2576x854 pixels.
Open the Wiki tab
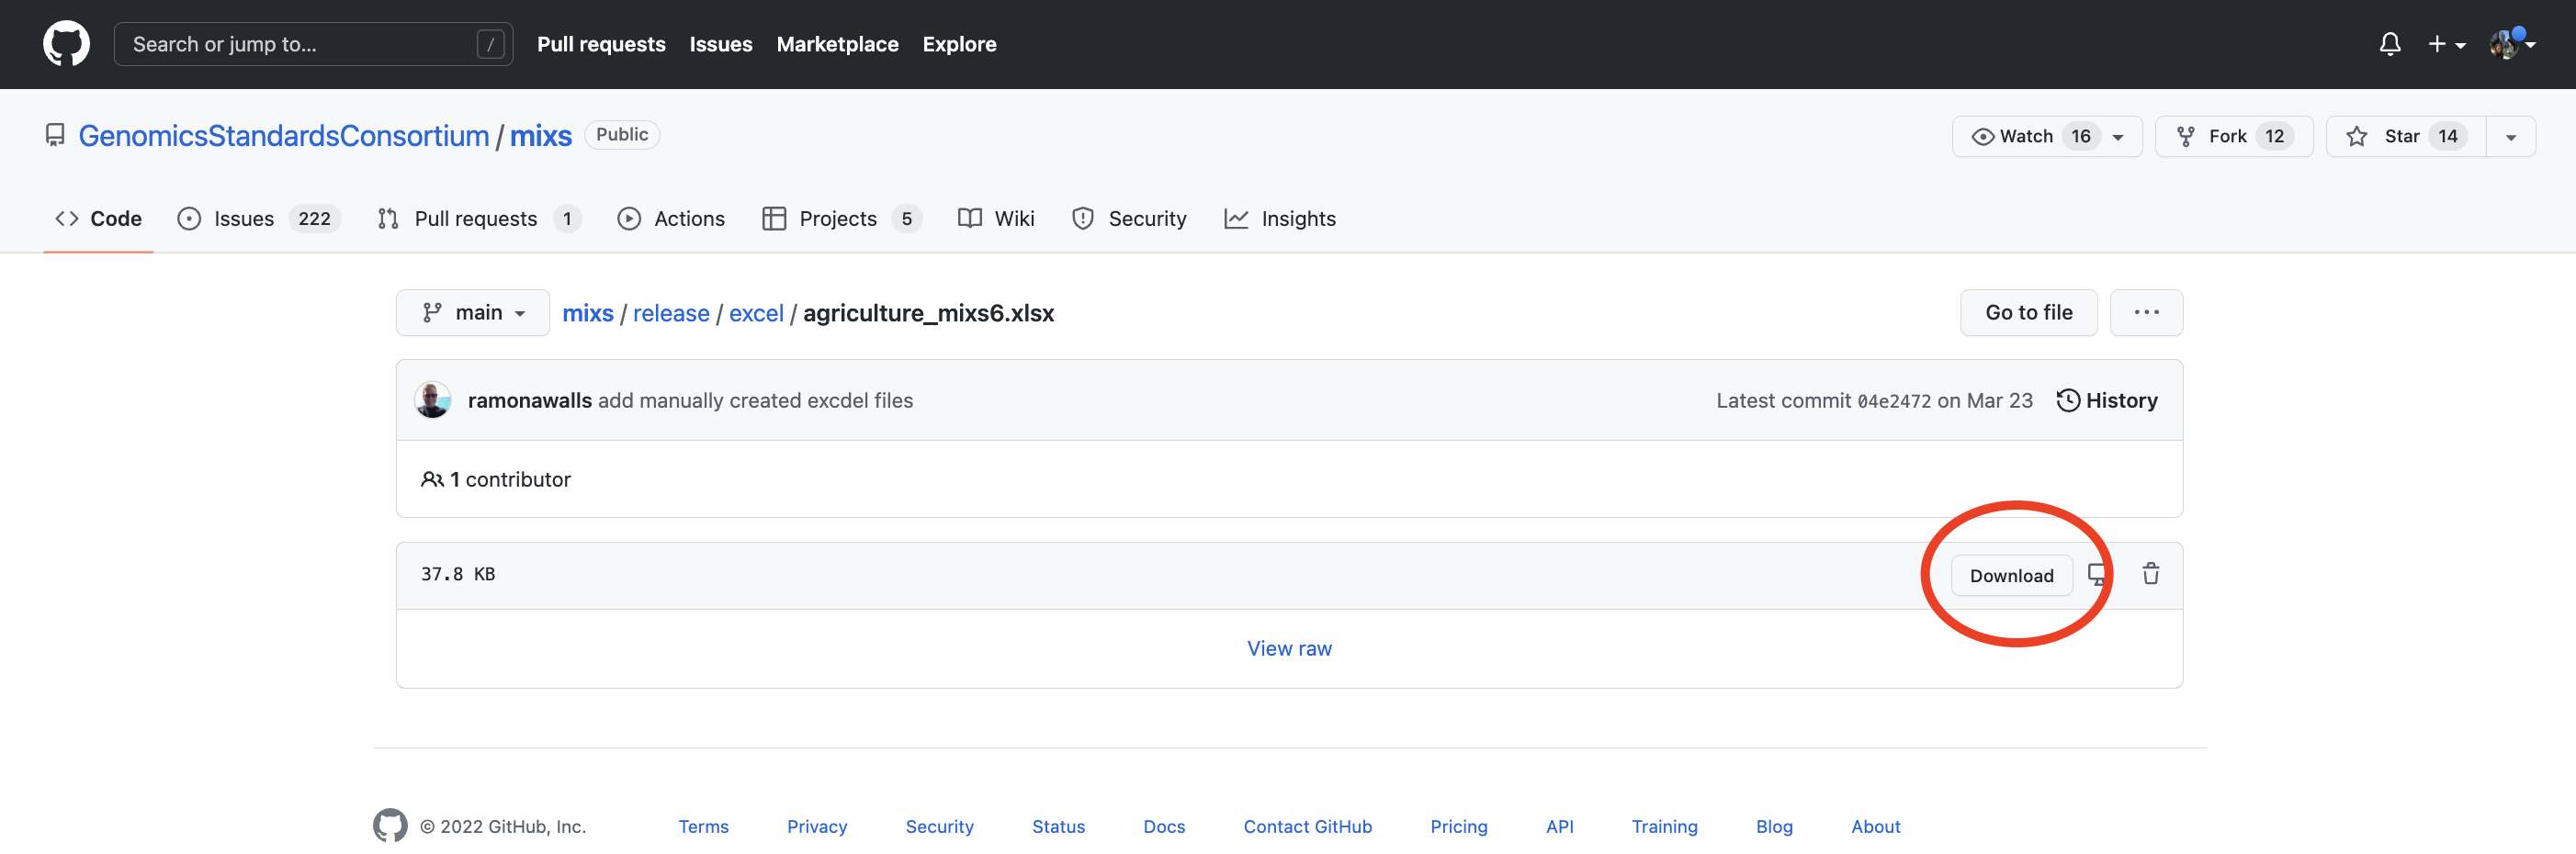995,218
